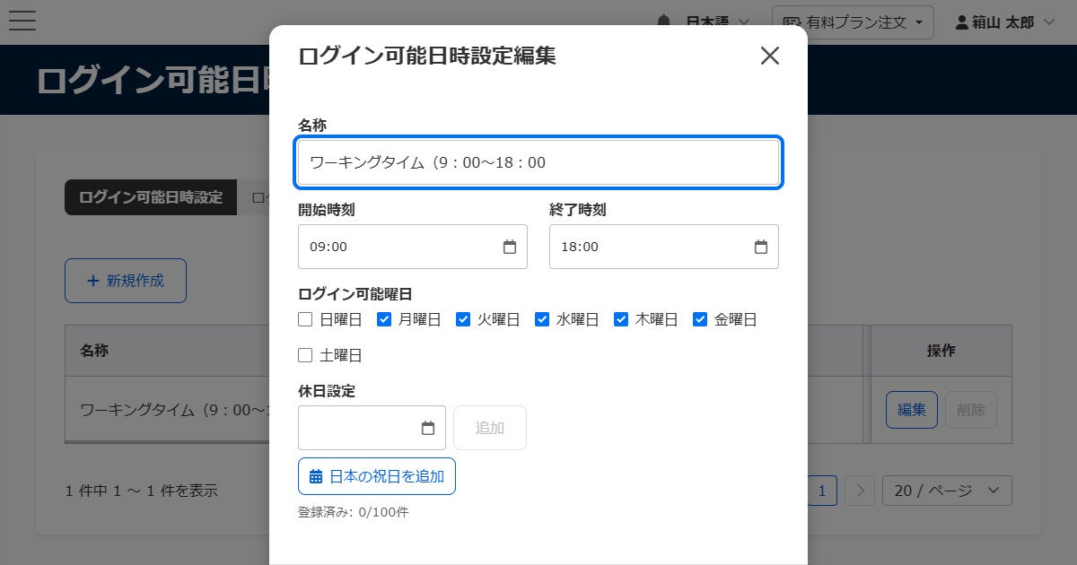The image size is (1077, 565).
Task: Open the hamburger menu icon
Action: [22, 21]
